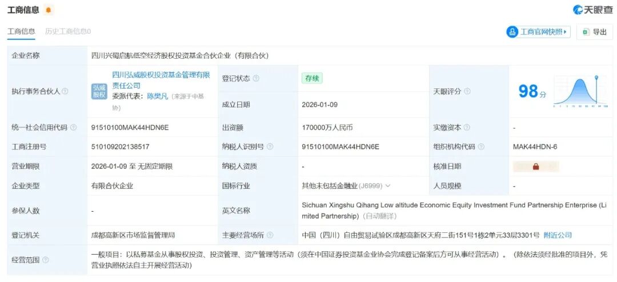Click help icon next to 统一社会信用代码
Image resolution: width=617 pixels, height=282 pixels.
73,127
